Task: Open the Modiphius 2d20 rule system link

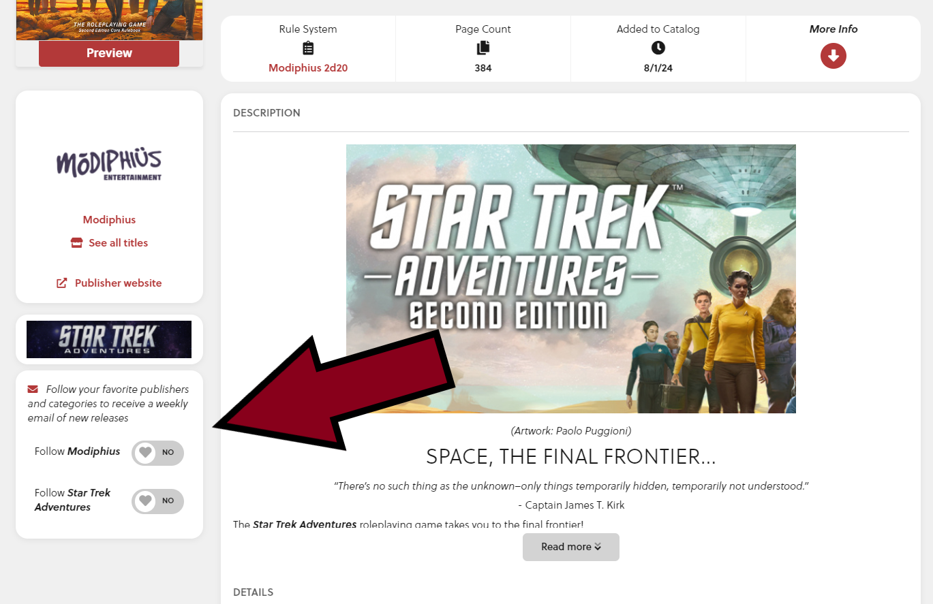Action: pyautogui.click(x=308, y=68)
